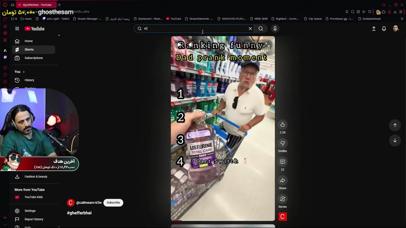Screen dimensions: 406x228
Task: Run the search with the magnifier button
Action: tap(261, 28)
